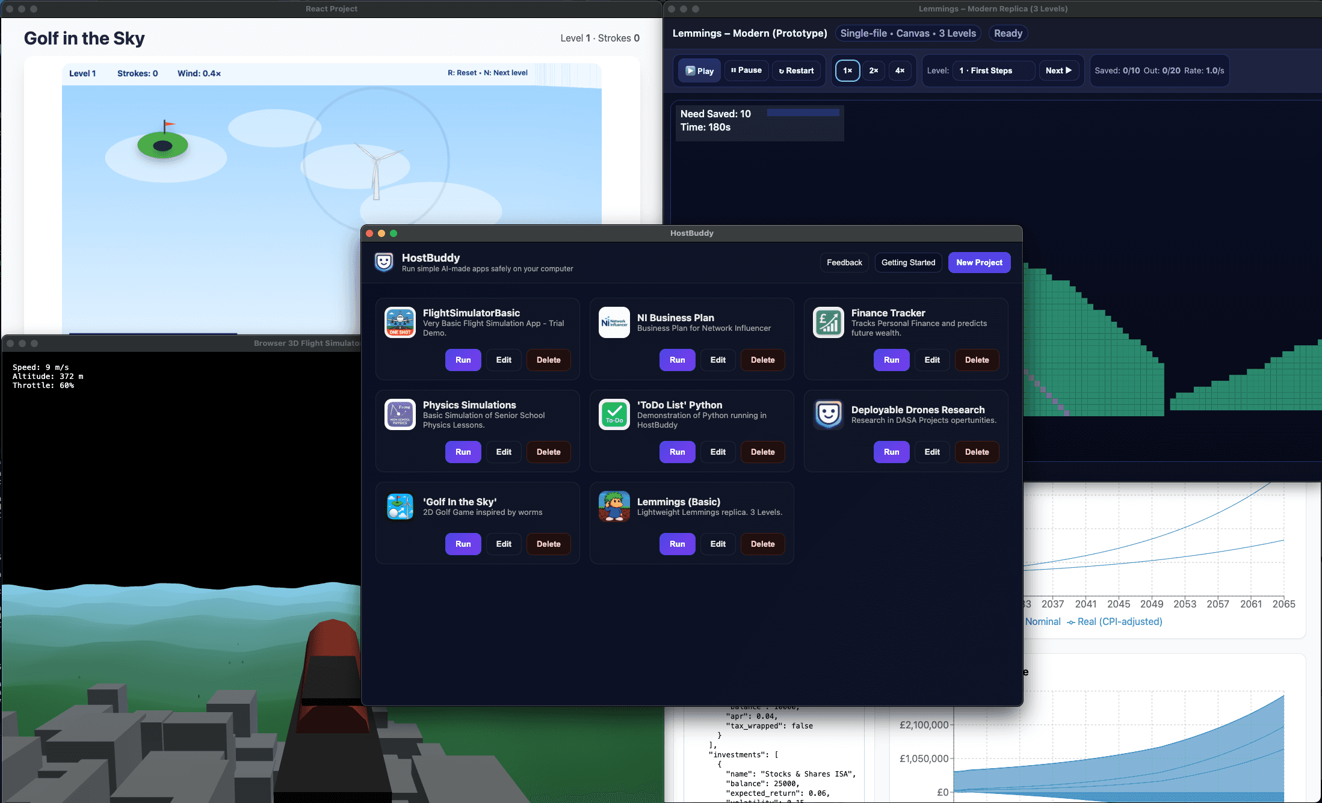The height and width of the screenshot is (803, 1322).
Task: Click the Finance Tracker app icon
Action: coord(829,322)
